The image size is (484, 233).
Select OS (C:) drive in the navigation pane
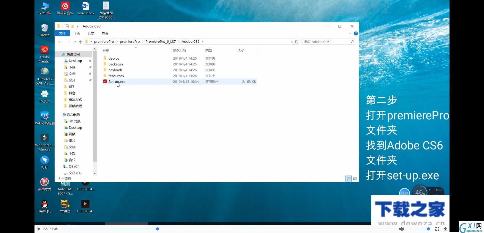point(74,166)
